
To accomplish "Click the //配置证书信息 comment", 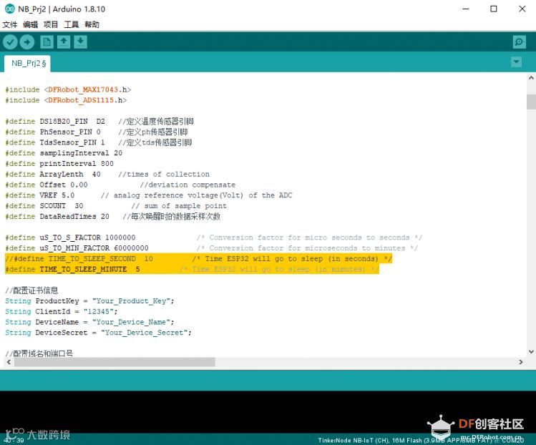I will click(x=31, y=290).
